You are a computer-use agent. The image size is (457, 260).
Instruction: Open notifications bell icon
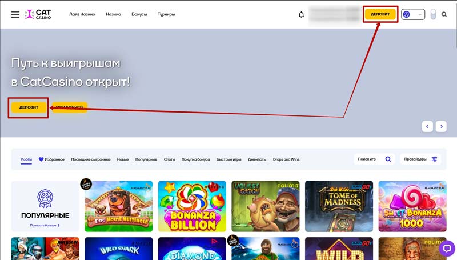[302, 15]
